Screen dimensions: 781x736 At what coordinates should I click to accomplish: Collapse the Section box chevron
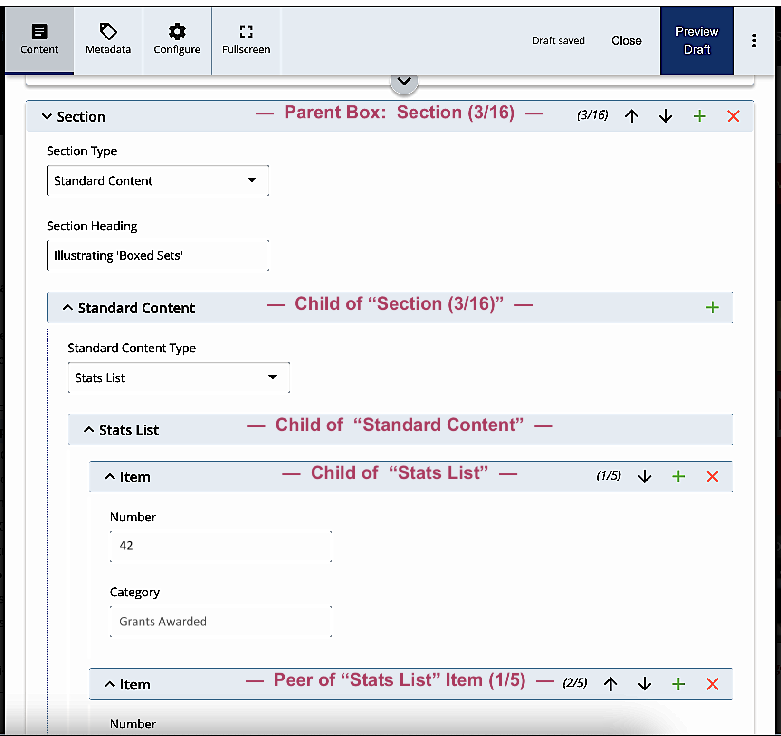coord(47,116)
